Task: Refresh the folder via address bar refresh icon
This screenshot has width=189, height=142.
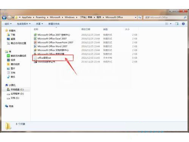Action: [140, 17]
